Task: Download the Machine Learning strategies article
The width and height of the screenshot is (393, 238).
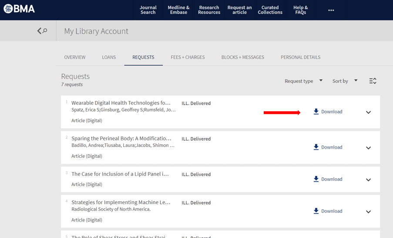Action: point(328,211)
